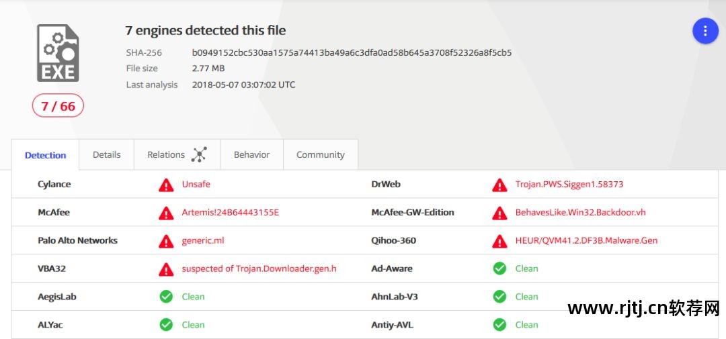Switch to the Behavior tab
The height and width of the screenshot is (339, 726).
click(x=251, y=154)
